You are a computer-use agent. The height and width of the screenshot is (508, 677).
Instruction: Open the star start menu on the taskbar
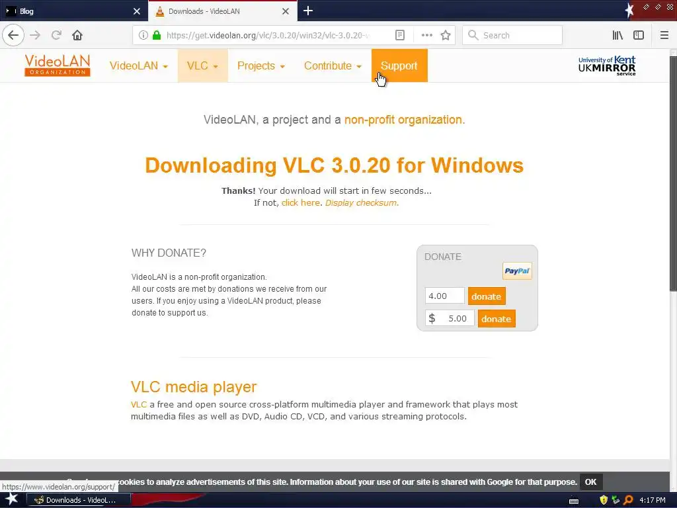[x=11, y=499]
